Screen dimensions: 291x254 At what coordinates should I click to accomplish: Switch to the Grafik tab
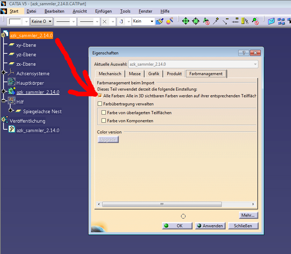coord(154,74)
